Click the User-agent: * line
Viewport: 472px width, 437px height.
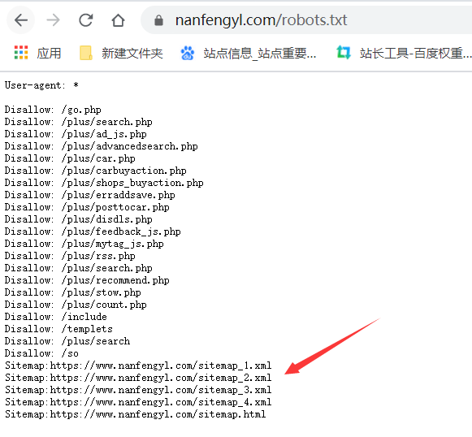[x=41, y=85]
